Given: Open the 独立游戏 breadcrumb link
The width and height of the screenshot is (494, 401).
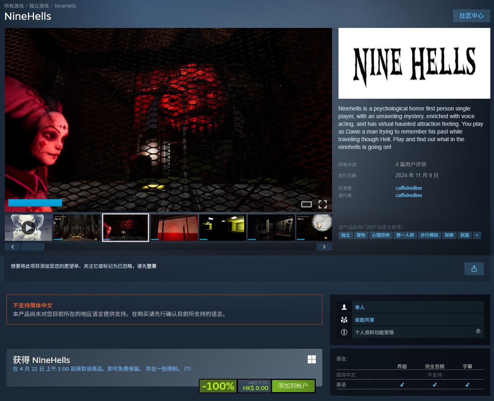Looking at the screenshot, I should point(39,6).
